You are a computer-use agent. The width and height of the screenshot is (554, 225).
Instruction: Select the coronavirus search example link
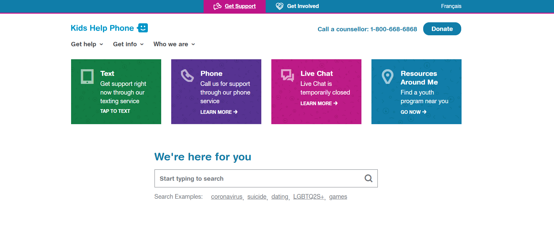(227, 197)
